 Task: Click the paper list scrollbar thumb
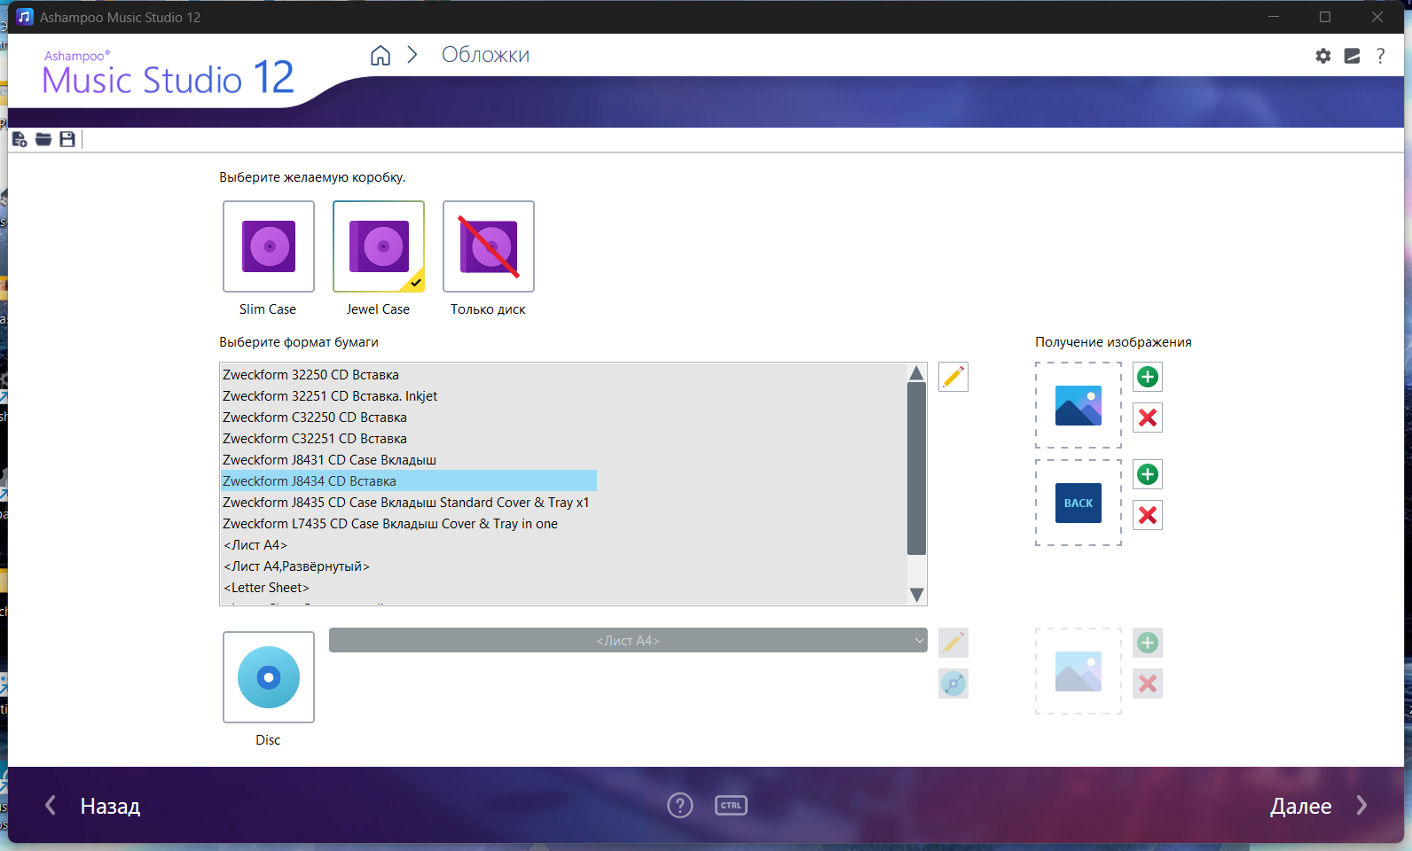pyautogui.click(x=917, y=468)
